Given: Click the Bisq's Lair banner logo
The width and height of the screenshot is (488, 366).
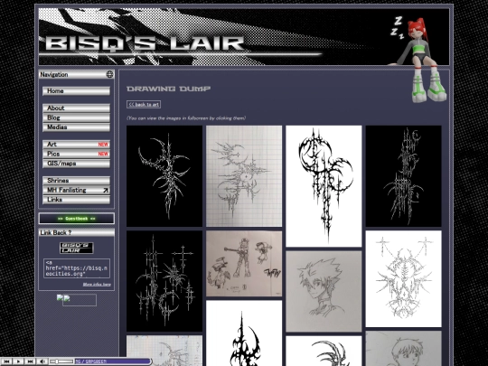Looking at the screenshot, I should click(145, 43).
